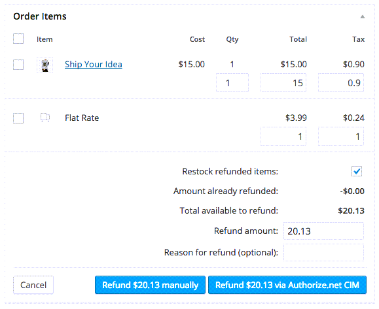Image resolution: width=379 pixels, height=309 pixels.
Task: Click the $3.99 shipping total value
Action: pyautogui.click(x=296, y=118)
